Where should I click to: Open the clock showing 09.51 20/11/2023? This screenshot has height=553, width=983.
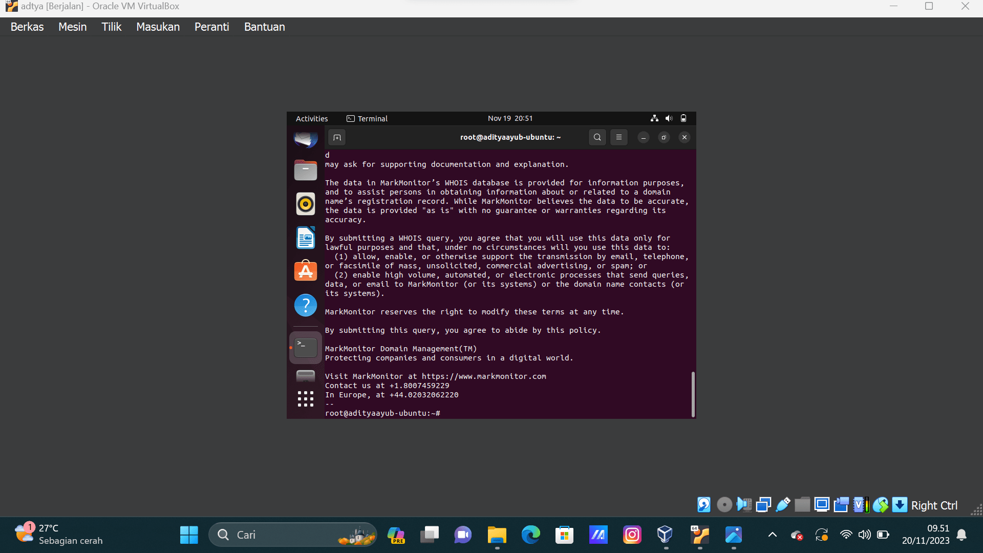(x=926, y=535)
